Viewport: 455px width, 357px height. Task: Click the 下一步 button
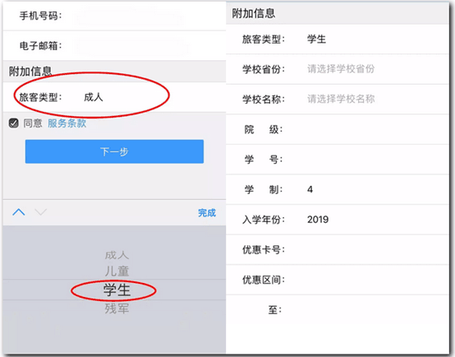pos(114,151)
